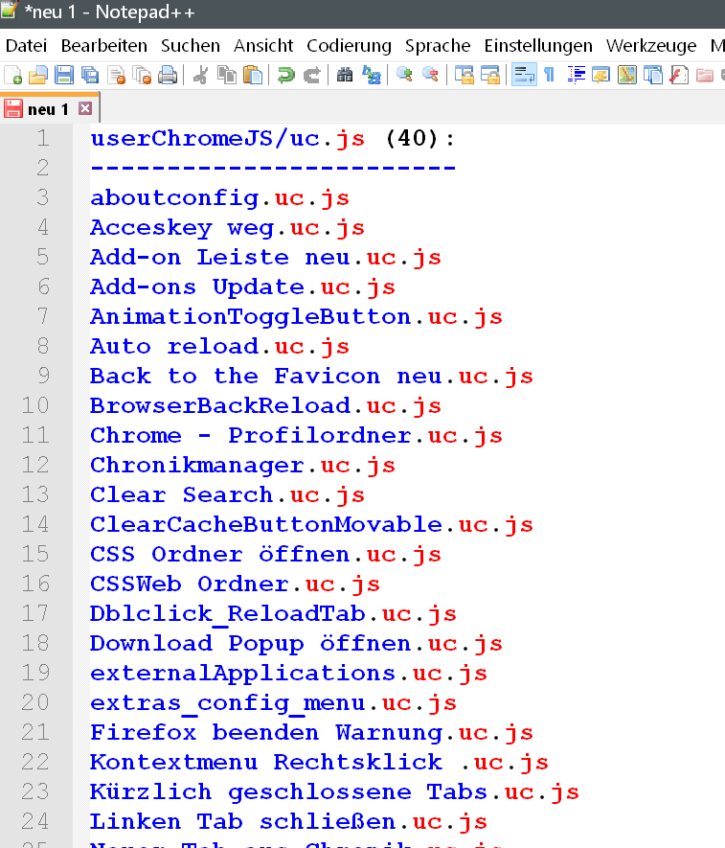
Task: Zoom in with the magnifier plus icon
Action: (x=404, y=75)
